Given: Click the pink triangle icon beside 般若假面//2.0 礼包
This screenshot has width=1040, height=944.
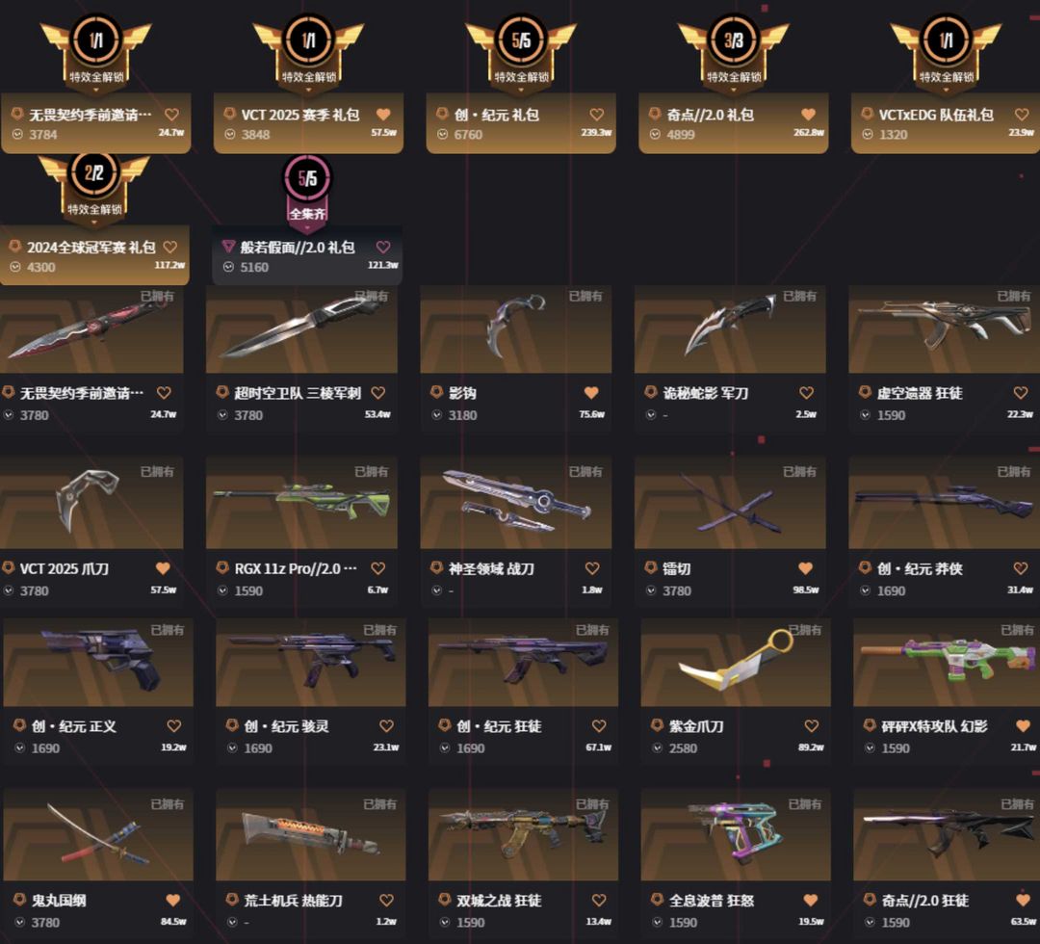Looking at the screenshot, I should tap(228, 247).
